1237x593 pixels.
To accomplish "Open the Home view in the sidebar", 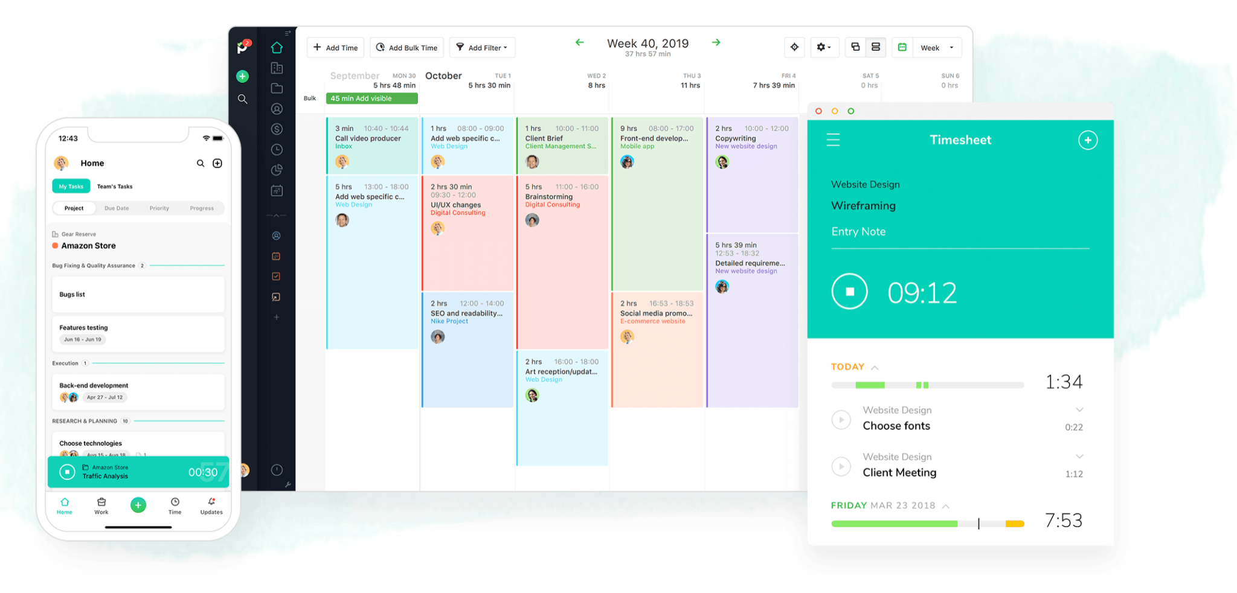I will 277,47.
